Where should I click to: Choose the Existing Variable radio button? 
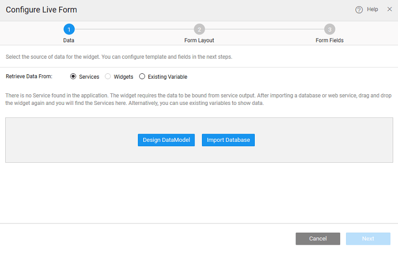[142, 76]
